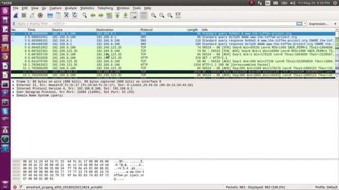Stop the running packet capture
This screenshot has height=190, width=339.
point(24,15)
